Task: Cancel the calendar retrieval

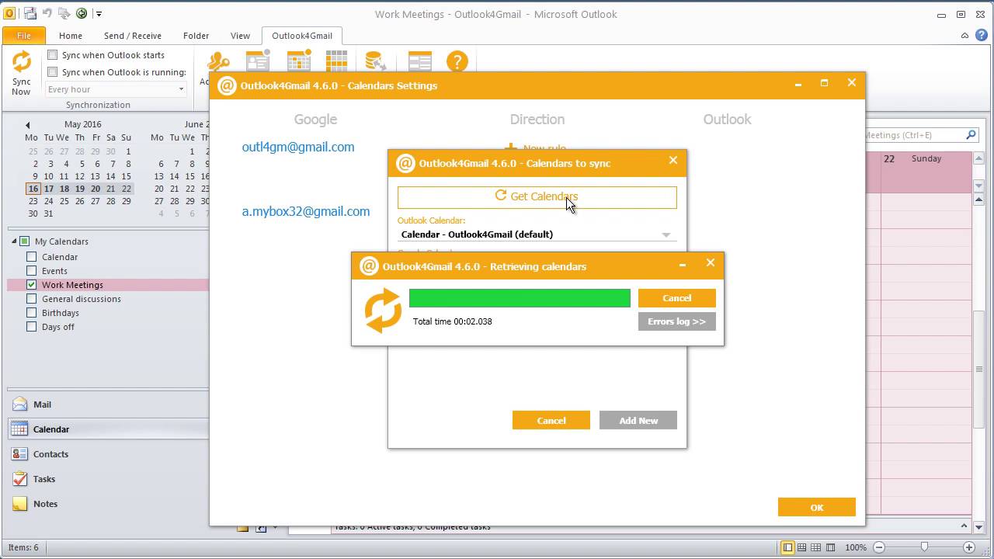Action: (x=677, y=298)
